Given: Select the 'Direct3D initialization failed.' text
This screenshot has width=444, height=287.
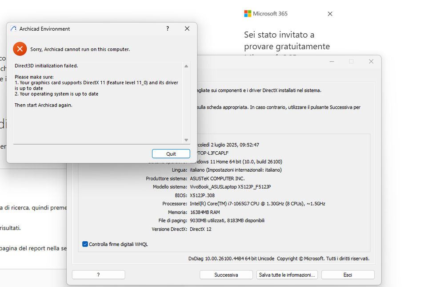Looking at the screenshot, I should pos(46,66).
